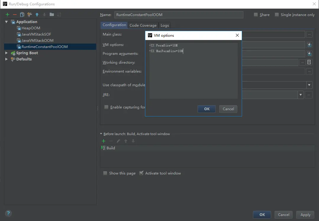This screenshot has width=319, height=221.
Task: Expand VM options field editor icon
Action: 309,45
